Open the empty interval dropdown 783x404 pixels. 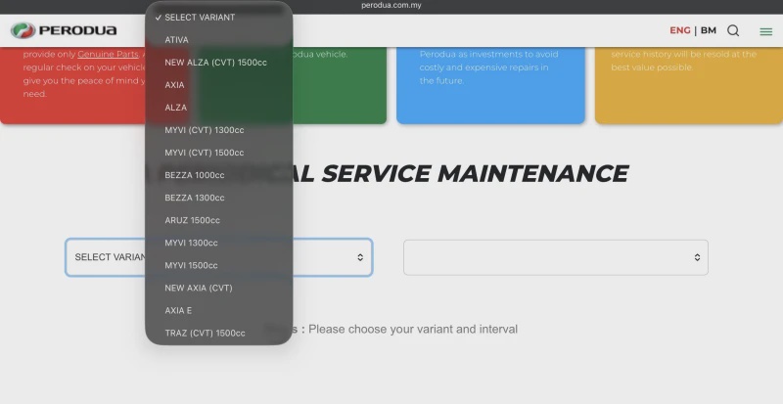point(555,257)
